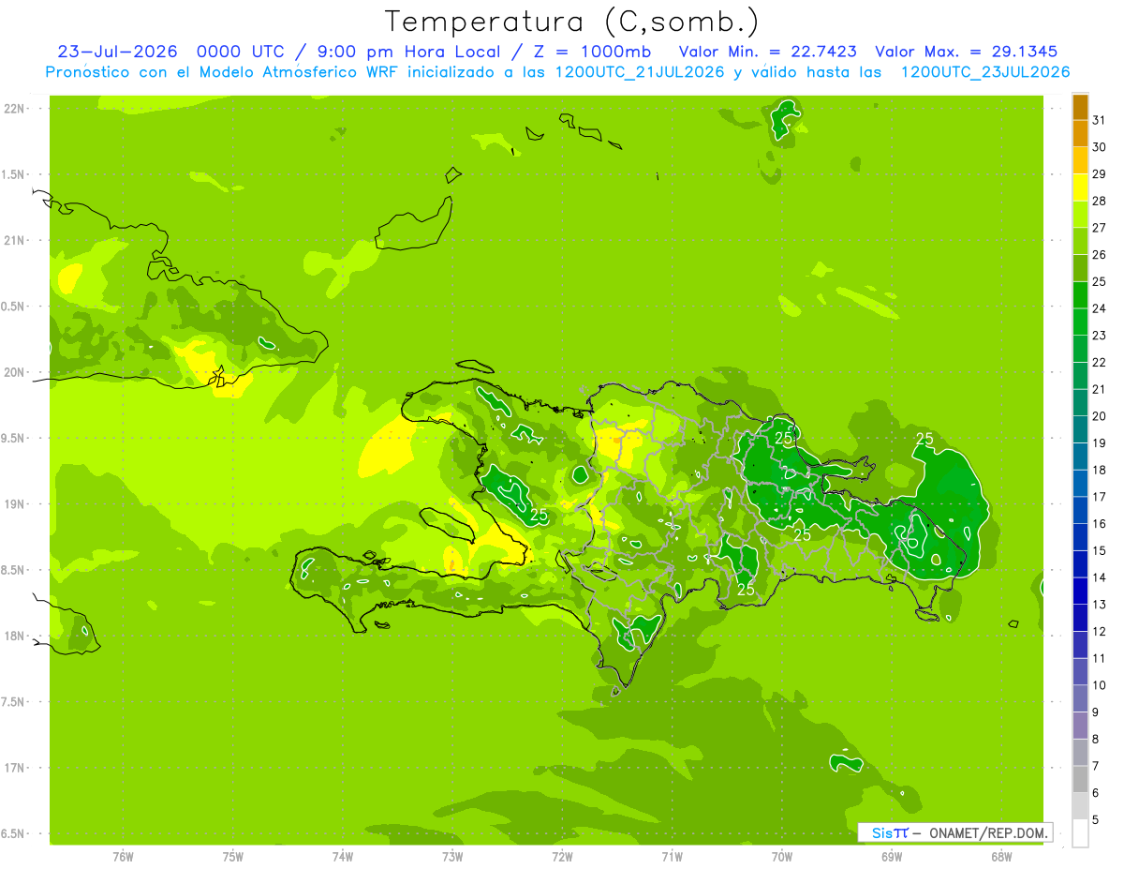Viewport: 1124px width, 869px height.
Task: Click the 22N latitude label
Action: (14, 109)
